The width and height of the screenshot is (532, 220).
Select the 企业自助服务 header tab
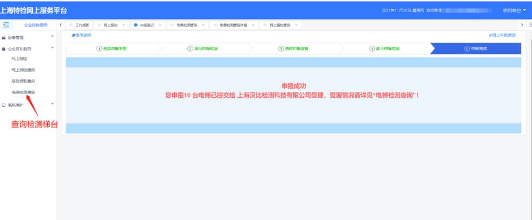coord(36,25)
